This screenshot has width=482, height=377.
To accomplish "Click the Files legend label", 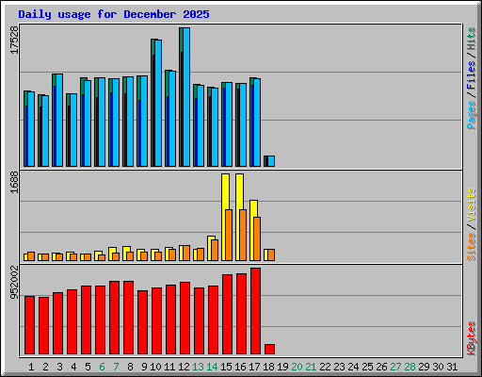I will pyautogui.click(x=471, y=75).
